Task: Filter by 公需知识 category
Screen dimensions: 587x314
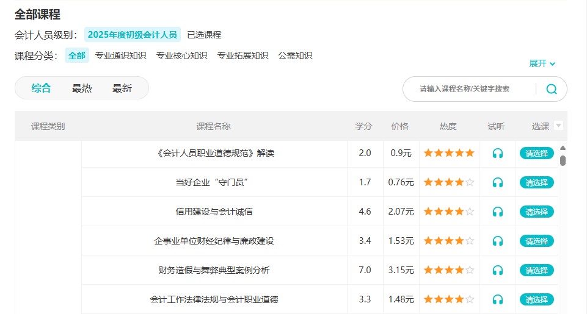Action: pyautogui.click(x=295, y=55)
